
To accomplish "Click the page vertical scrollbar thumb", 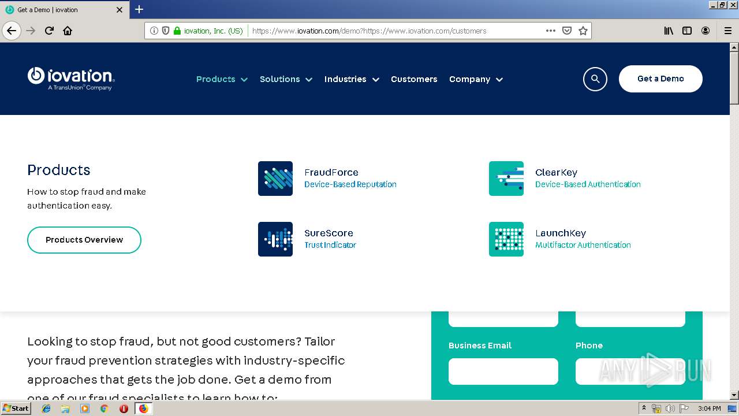I will pos(734,77).
